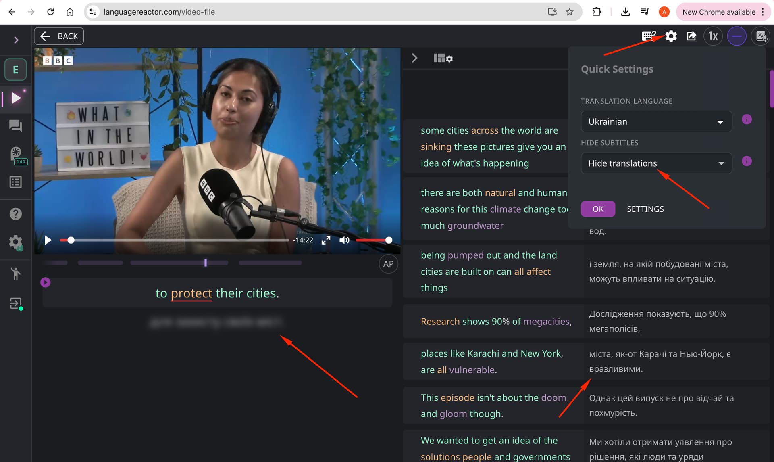
Task: Click the OK button in Quick Settings
Action: point(597,209)
